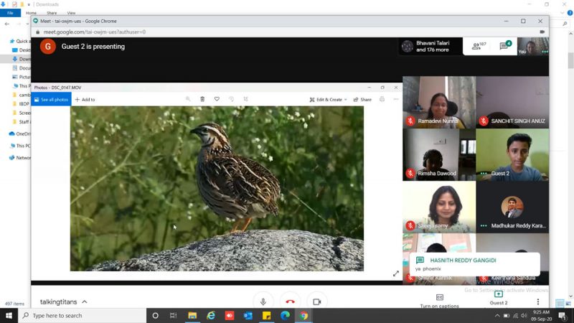Click delete trash icon in Photos
Viewport: 574px width, 323px height.
click(202, 99)
